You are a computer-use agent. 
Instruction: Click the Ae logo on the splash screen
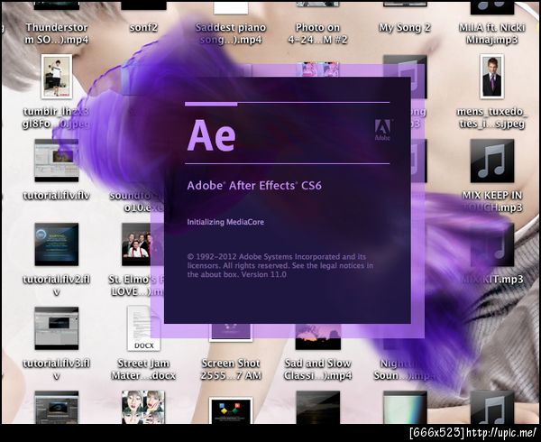click(x=212, y=135)
